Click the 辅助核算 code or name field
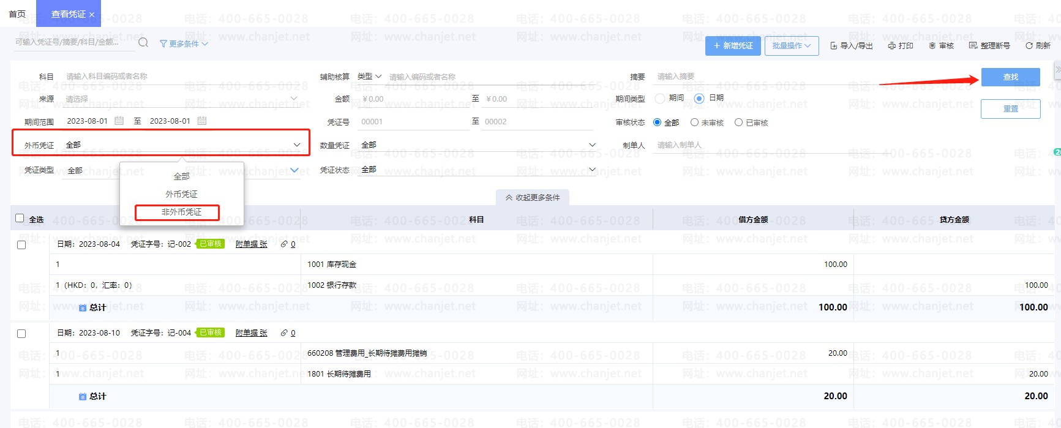The height and width of the screenshot is (428, 1061). pyautogui.click(x=490, y=77)
